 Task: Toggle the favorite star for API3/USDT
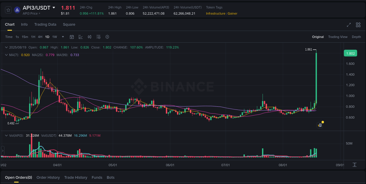point(8,10)
